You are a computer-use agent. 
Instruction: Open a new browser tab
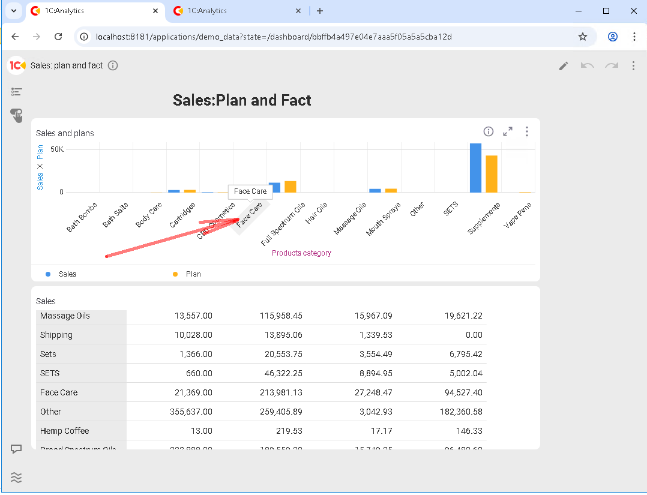click(320, 11)
